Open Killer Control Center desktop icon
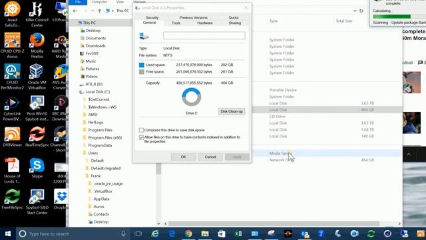The width and height of the screenshot is (426, 240). [x=37, y=14]
